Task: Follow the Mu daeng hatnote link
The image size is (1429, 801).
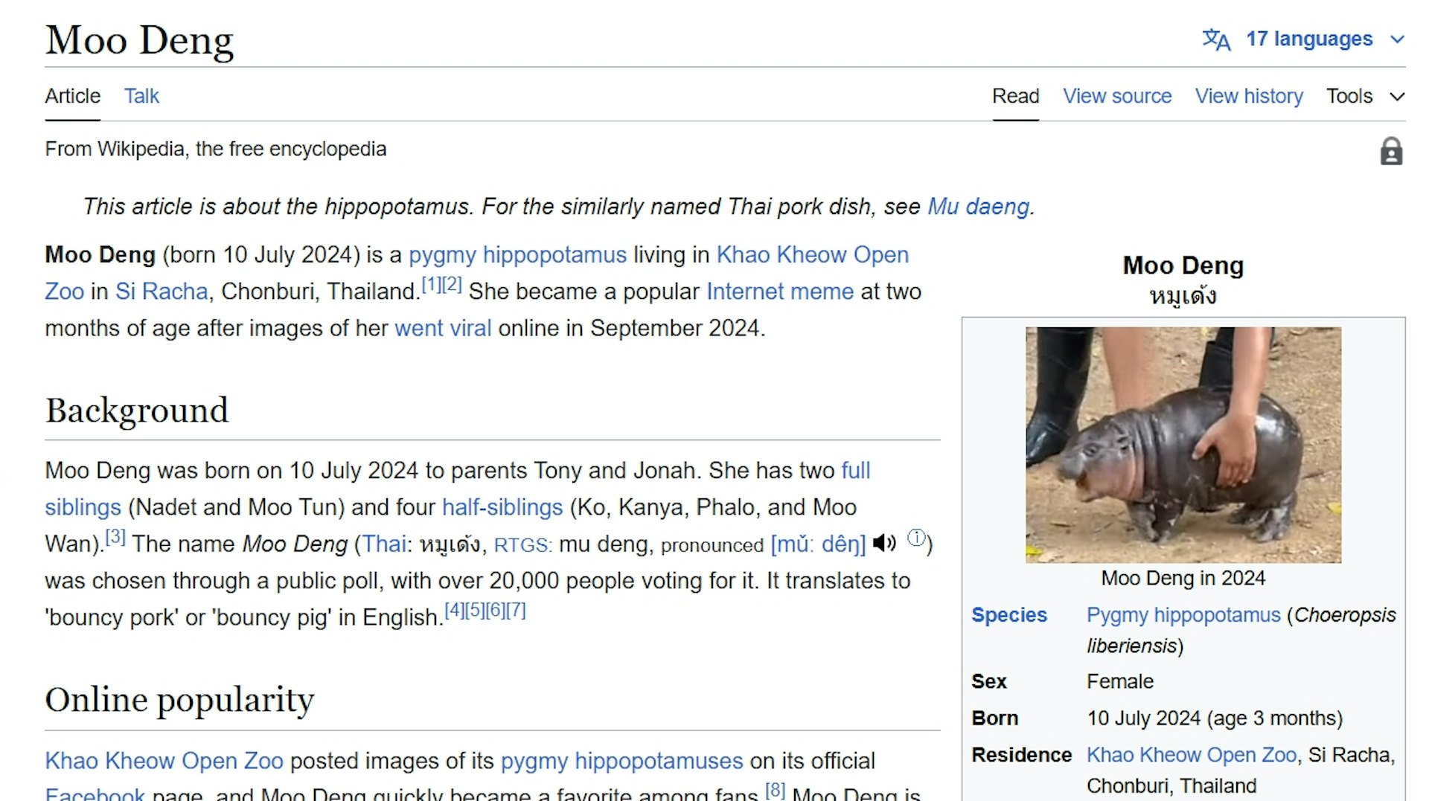Action: point(978,206)
